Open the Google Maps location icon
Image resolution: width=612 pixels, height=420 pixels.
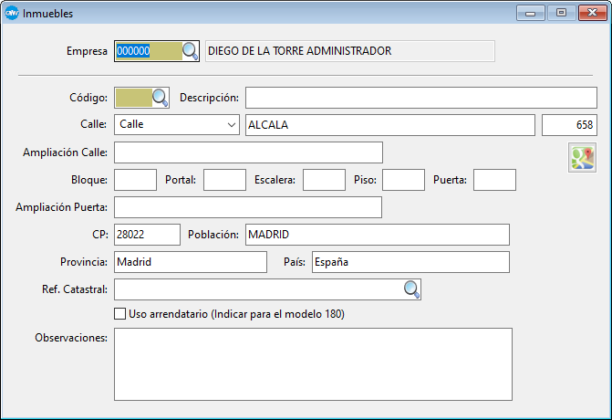click(x=582, y=158)
